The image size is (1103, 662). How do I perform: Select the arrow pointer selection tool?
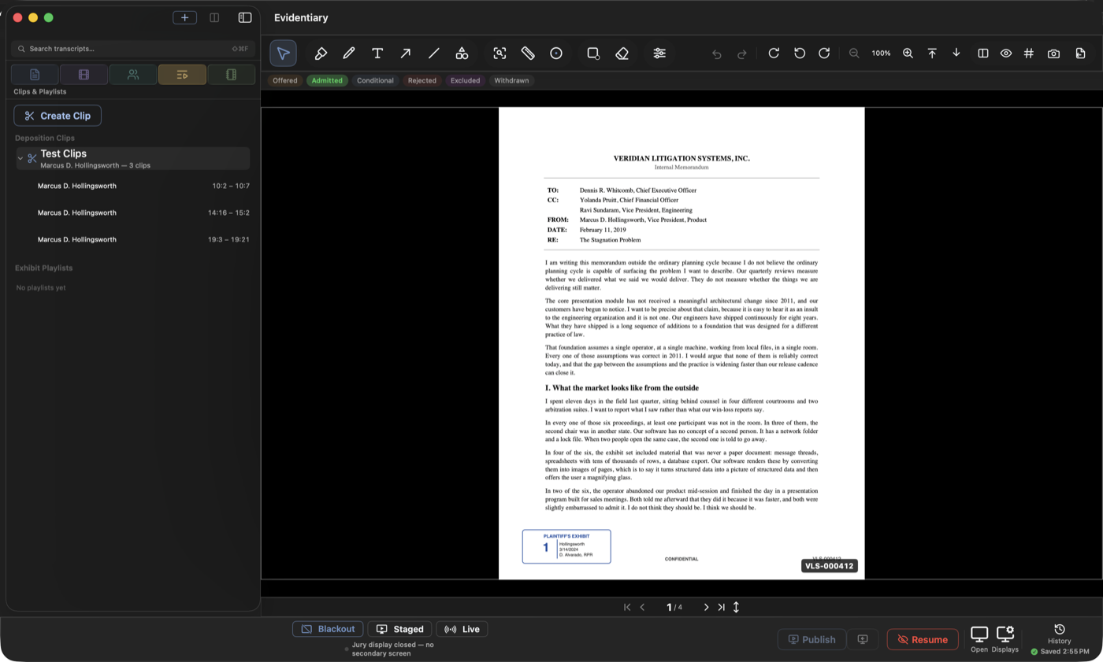(x=283, y=53)
